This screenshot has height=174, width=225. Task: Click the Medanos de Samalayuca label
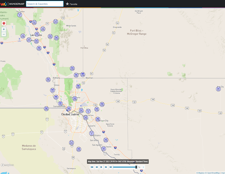click(x=29, y=147)
